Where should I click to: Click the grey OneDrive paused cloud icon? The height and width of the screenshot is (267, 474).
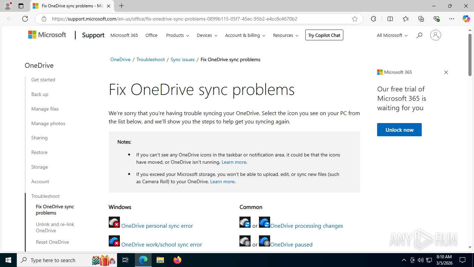tap(245, 241)
